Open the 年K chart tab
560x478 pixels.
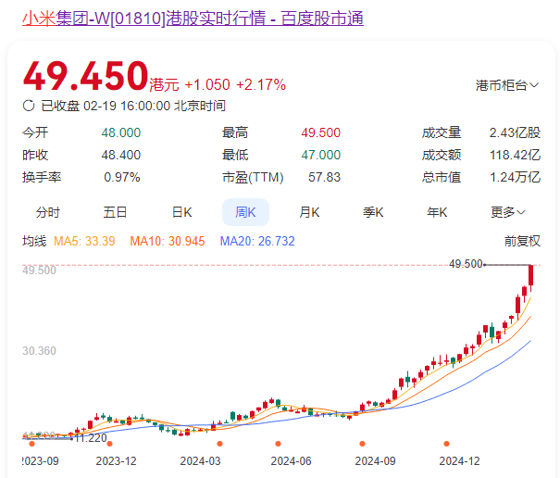437,212
